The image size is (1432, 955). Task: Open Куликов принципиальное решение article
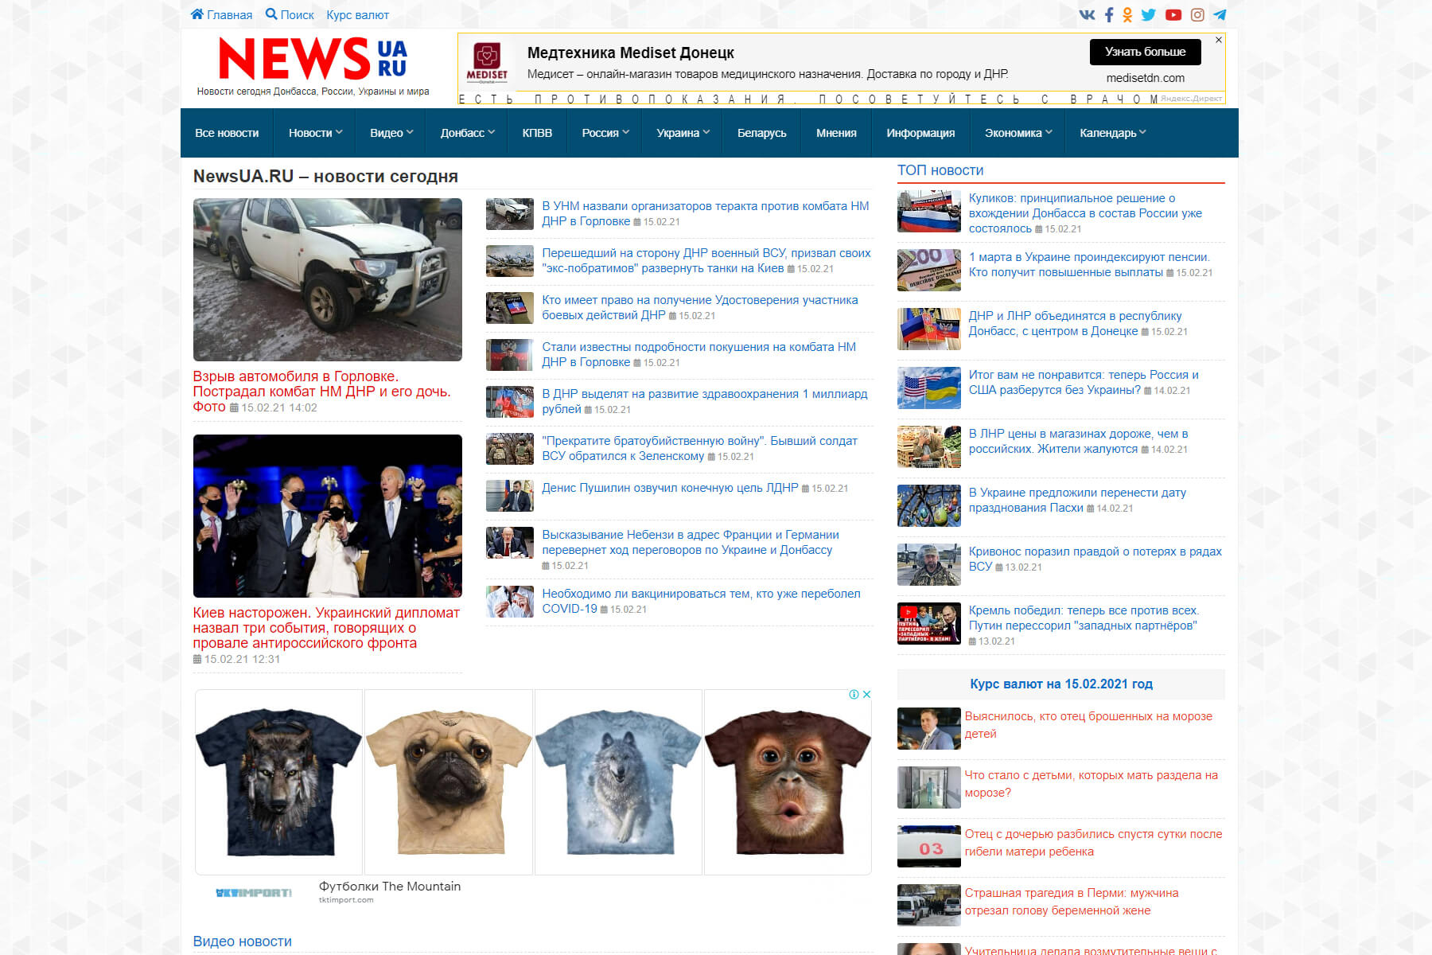point(1085,213)
